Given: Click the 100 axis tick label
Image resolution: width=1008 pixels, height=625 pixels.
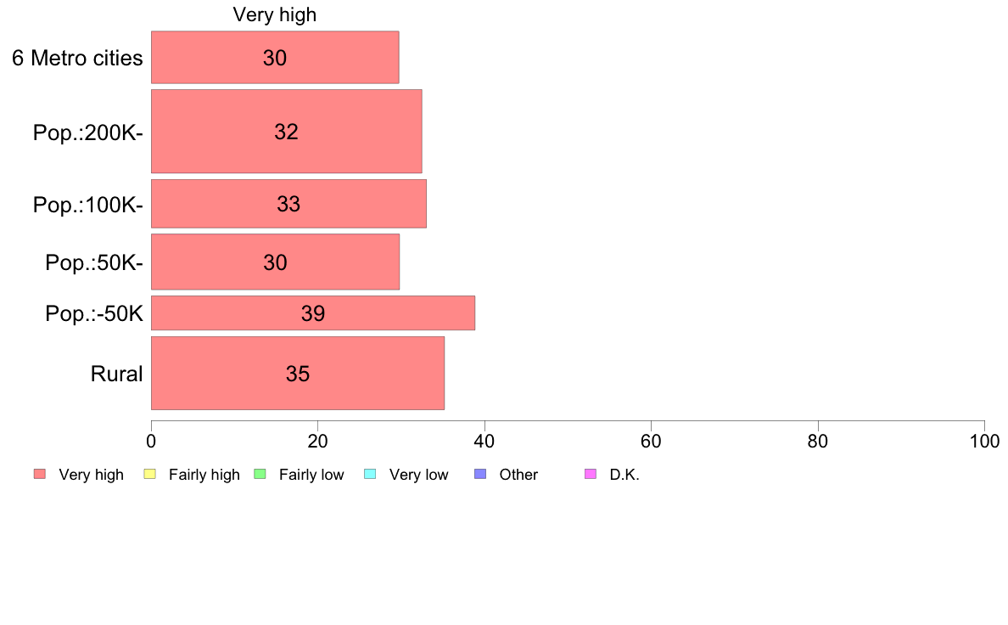Looking at the screenshot, I should pyautogui.click(x=984, y=442).
